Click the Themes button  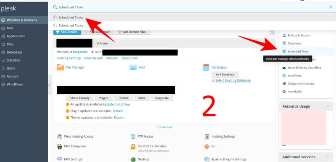coord(123,98)
